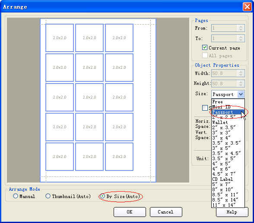Screen dimensions: 254x223
Task: Choose Free from size list
Action: 228,102
